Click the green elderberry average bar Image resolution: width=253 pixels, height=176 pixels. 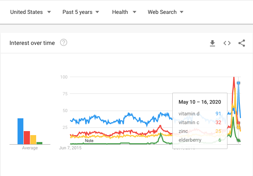pos(39,143)
